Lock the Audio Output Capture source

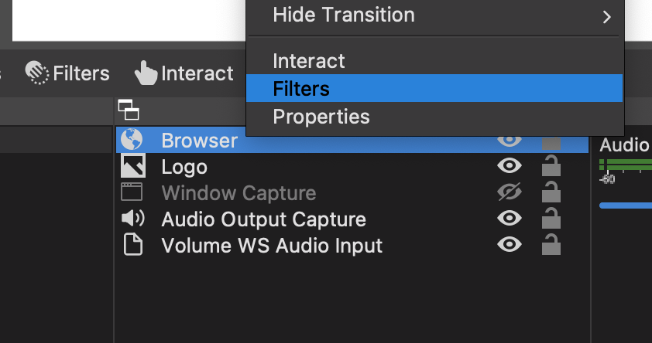tap(551, 218)
